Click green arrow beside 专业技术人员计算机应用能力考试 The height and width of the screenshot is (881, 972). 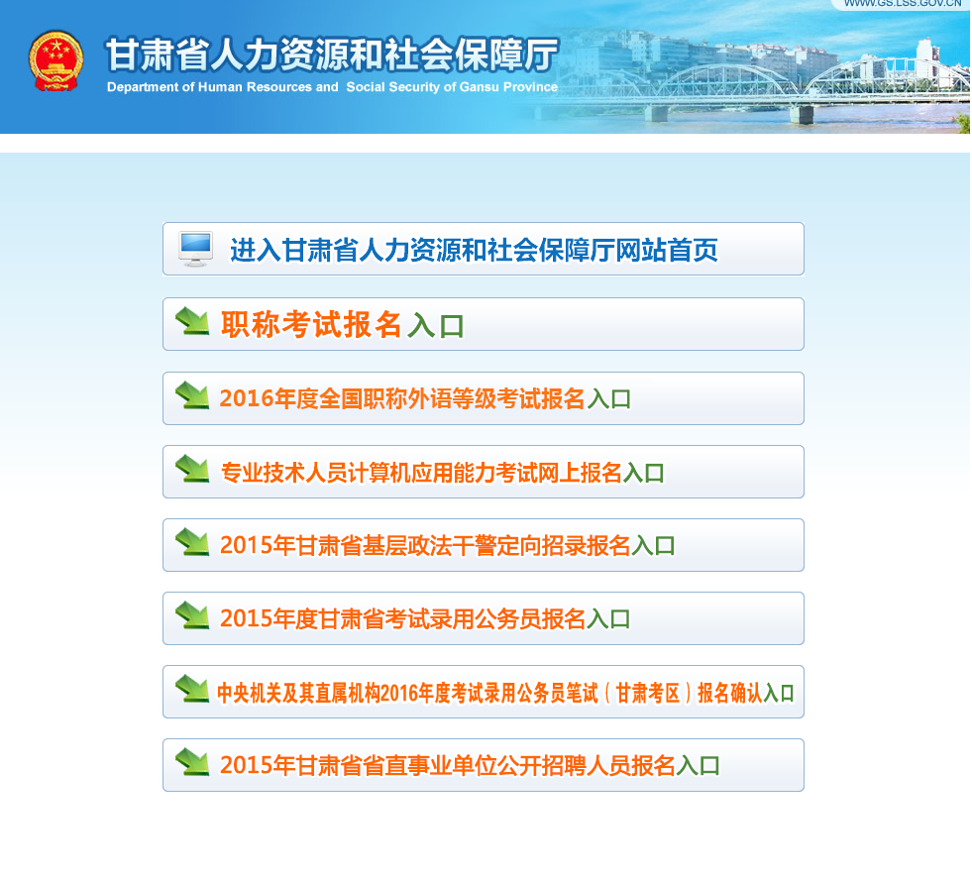point(192,470)
